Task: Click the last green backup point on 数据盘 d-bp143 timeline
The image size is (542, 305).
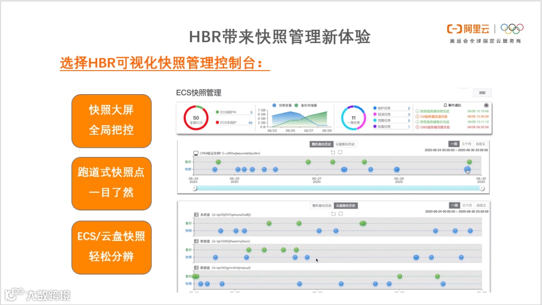Action: tap(437, 276)
